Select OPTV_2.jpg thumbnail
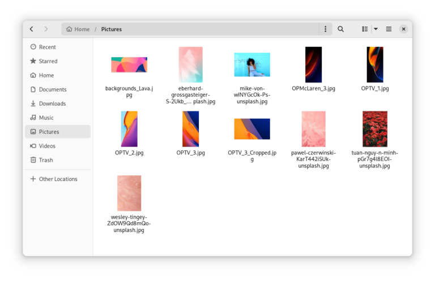The image size is (435, 281). (x=129, y=129)
